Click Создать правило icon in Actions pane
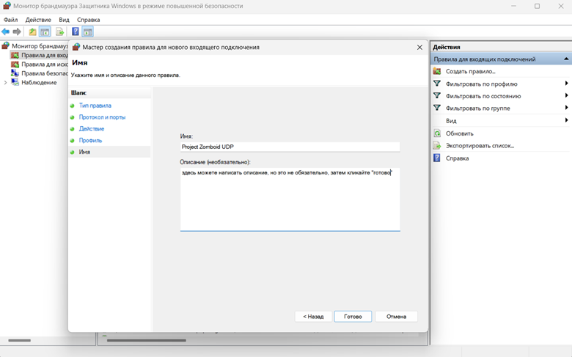The width and height of the screenshot is (572, 357). [x=436, y=71]
